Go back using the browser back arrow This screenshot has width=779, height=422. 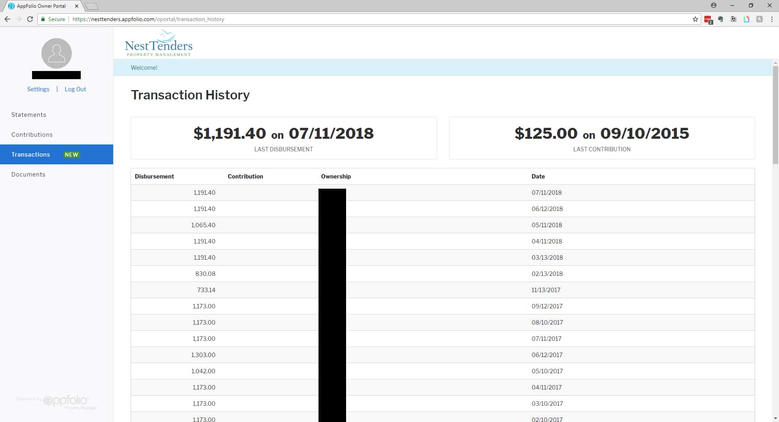[x=7, y=19]
